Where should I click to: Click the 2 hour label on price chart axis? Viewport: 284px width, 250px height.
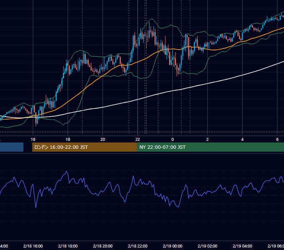[208, 140]
